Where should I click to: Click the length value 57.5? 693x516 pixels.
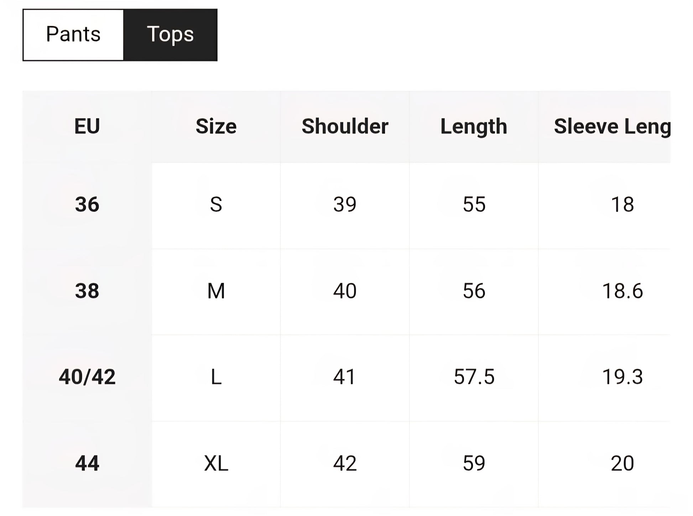pos(474,377)
